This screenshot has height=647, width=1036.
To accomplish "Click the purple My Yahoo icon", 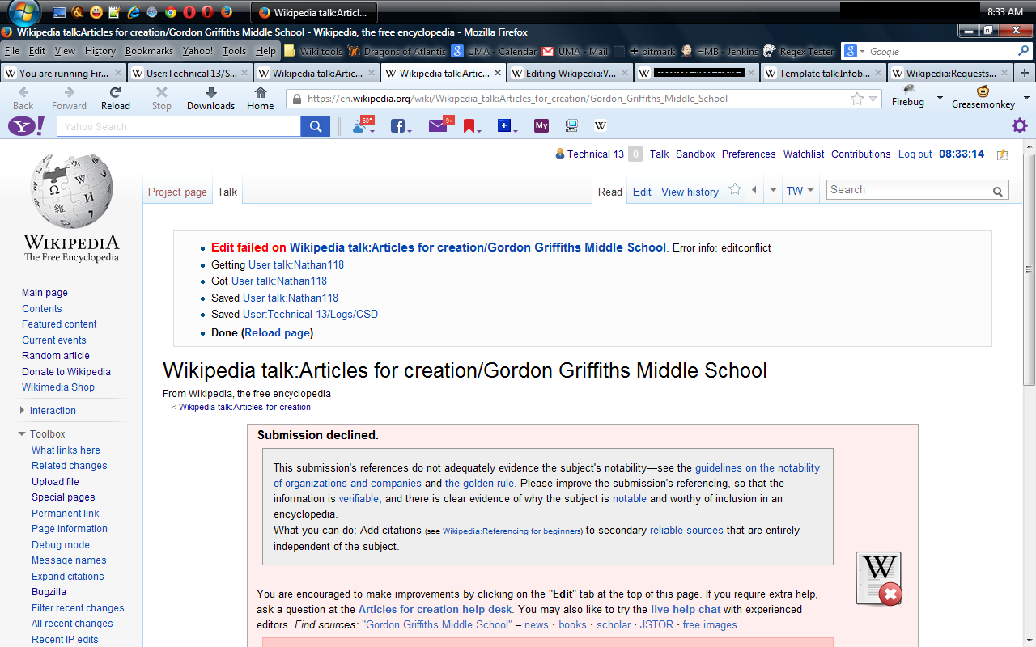I will click(541, 126).
